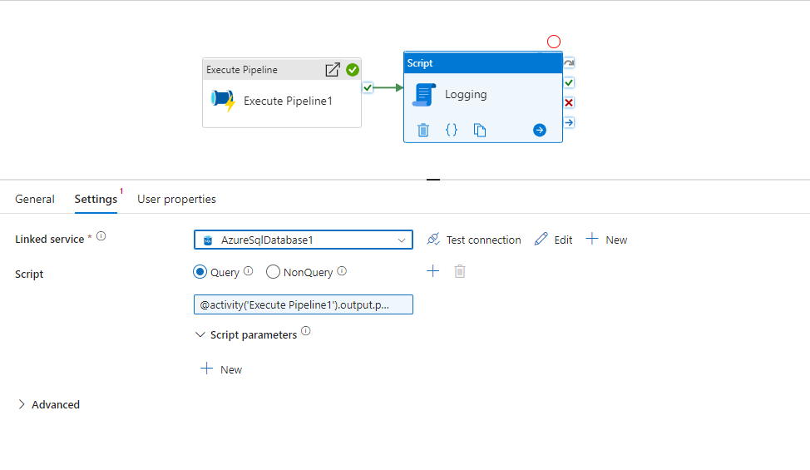Add New script parameter
The width and height of the screenshot is (810, 470).
click(x=221, y=369)
